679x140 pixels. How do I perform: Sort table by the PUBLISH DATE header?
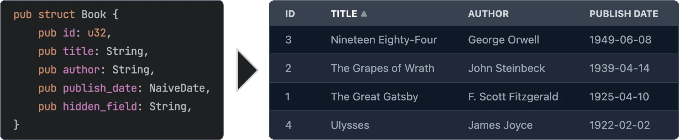[x=623, y=14]
